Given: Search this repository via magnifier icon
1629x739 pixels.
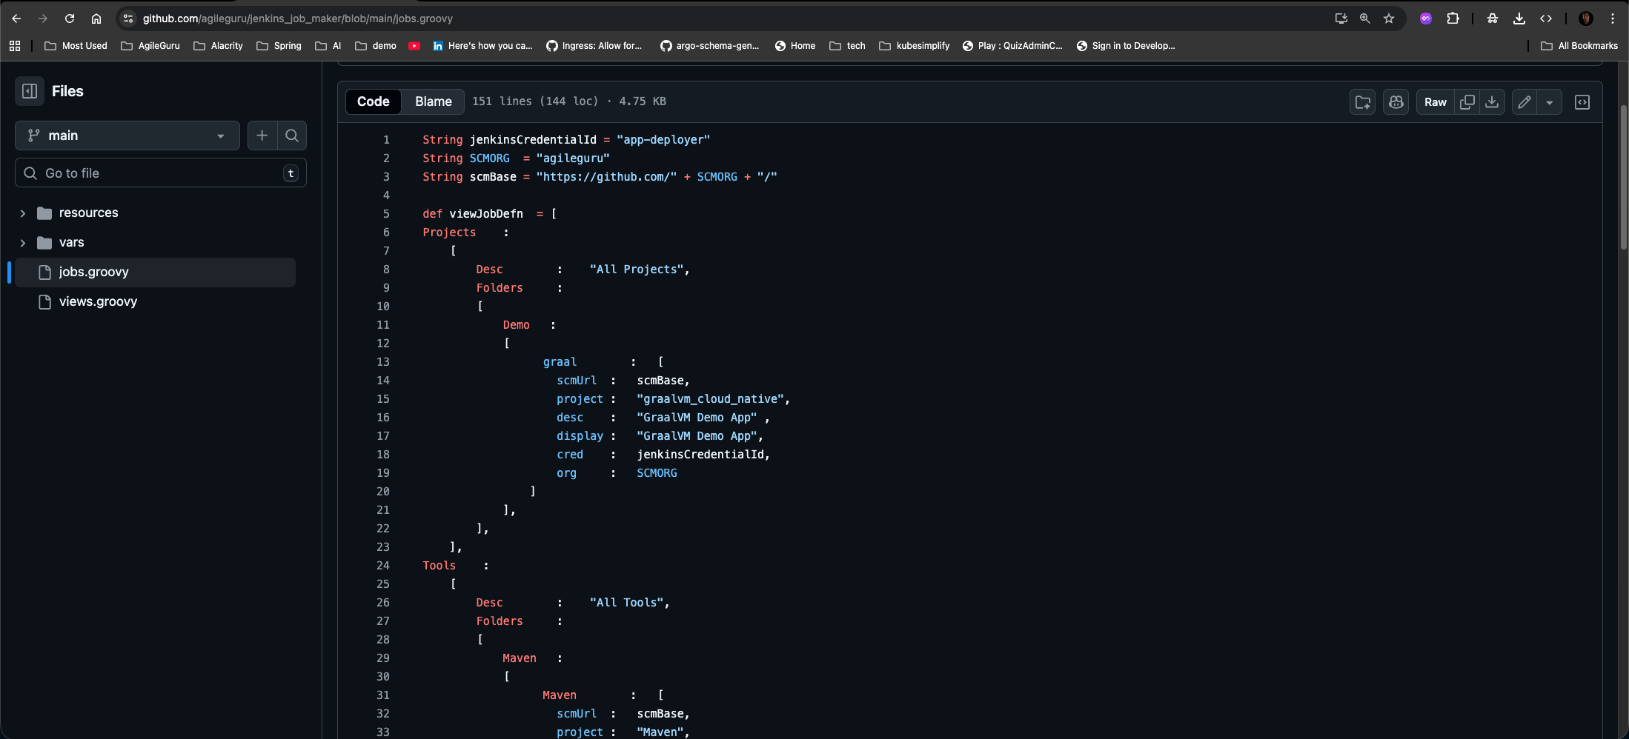Looking at the screenshot, I should pyautogui.click(x=291, y=136).
